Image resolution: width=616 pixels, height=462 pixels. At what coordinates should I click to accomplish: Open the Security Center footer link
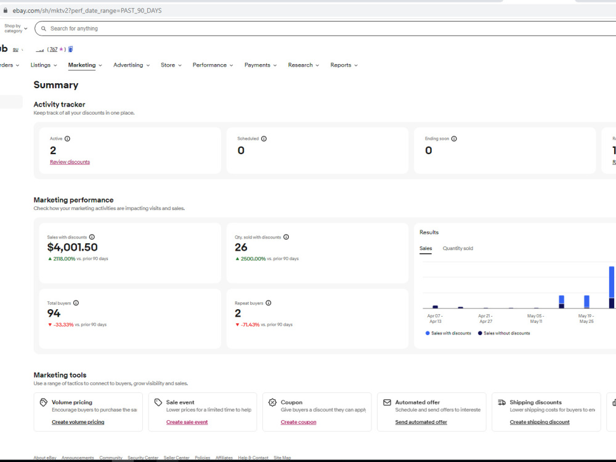143,458
